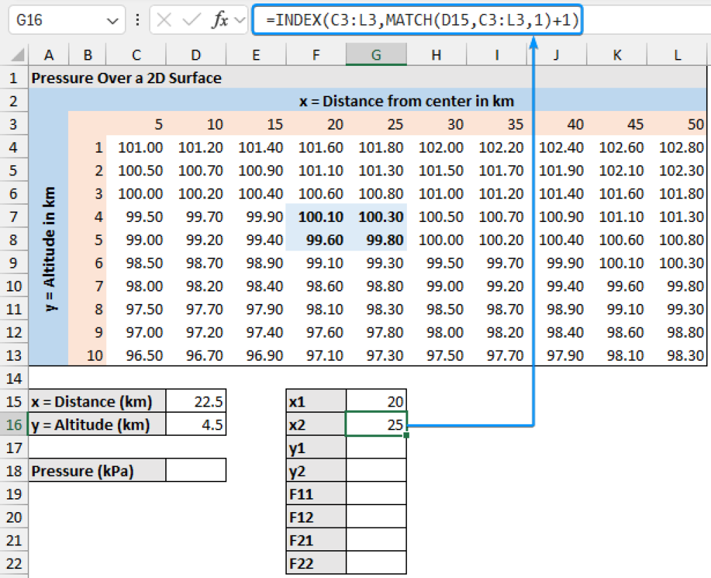Select the x Distance value cell showing 22.5

pos(196,401)
